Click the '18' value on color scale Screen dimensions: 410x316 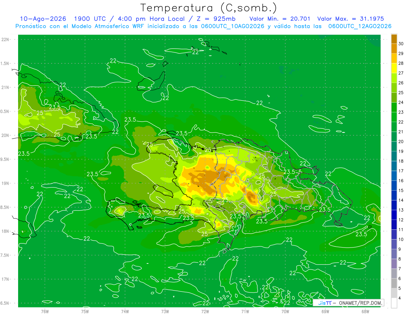tap(401, 161)
